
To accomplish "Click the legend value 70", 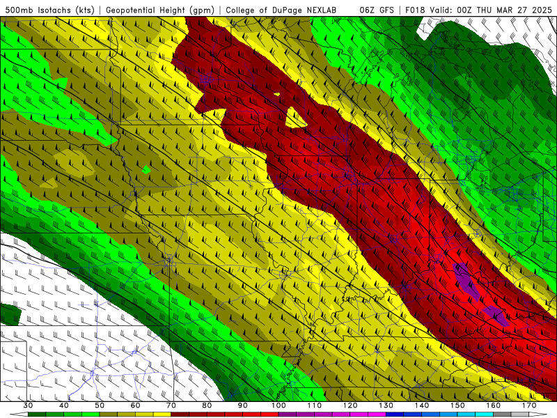I will [171, 405].
